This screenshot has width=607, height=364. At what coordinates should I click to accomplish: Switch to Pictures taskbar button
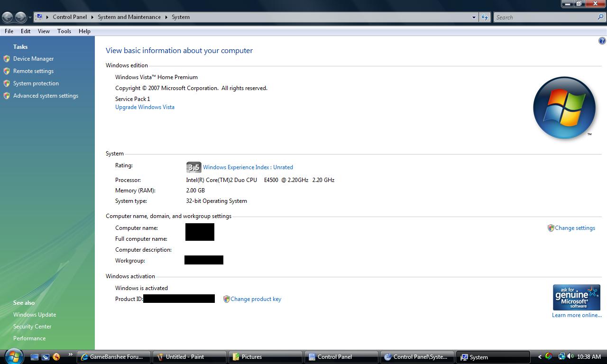pos(266,357)
